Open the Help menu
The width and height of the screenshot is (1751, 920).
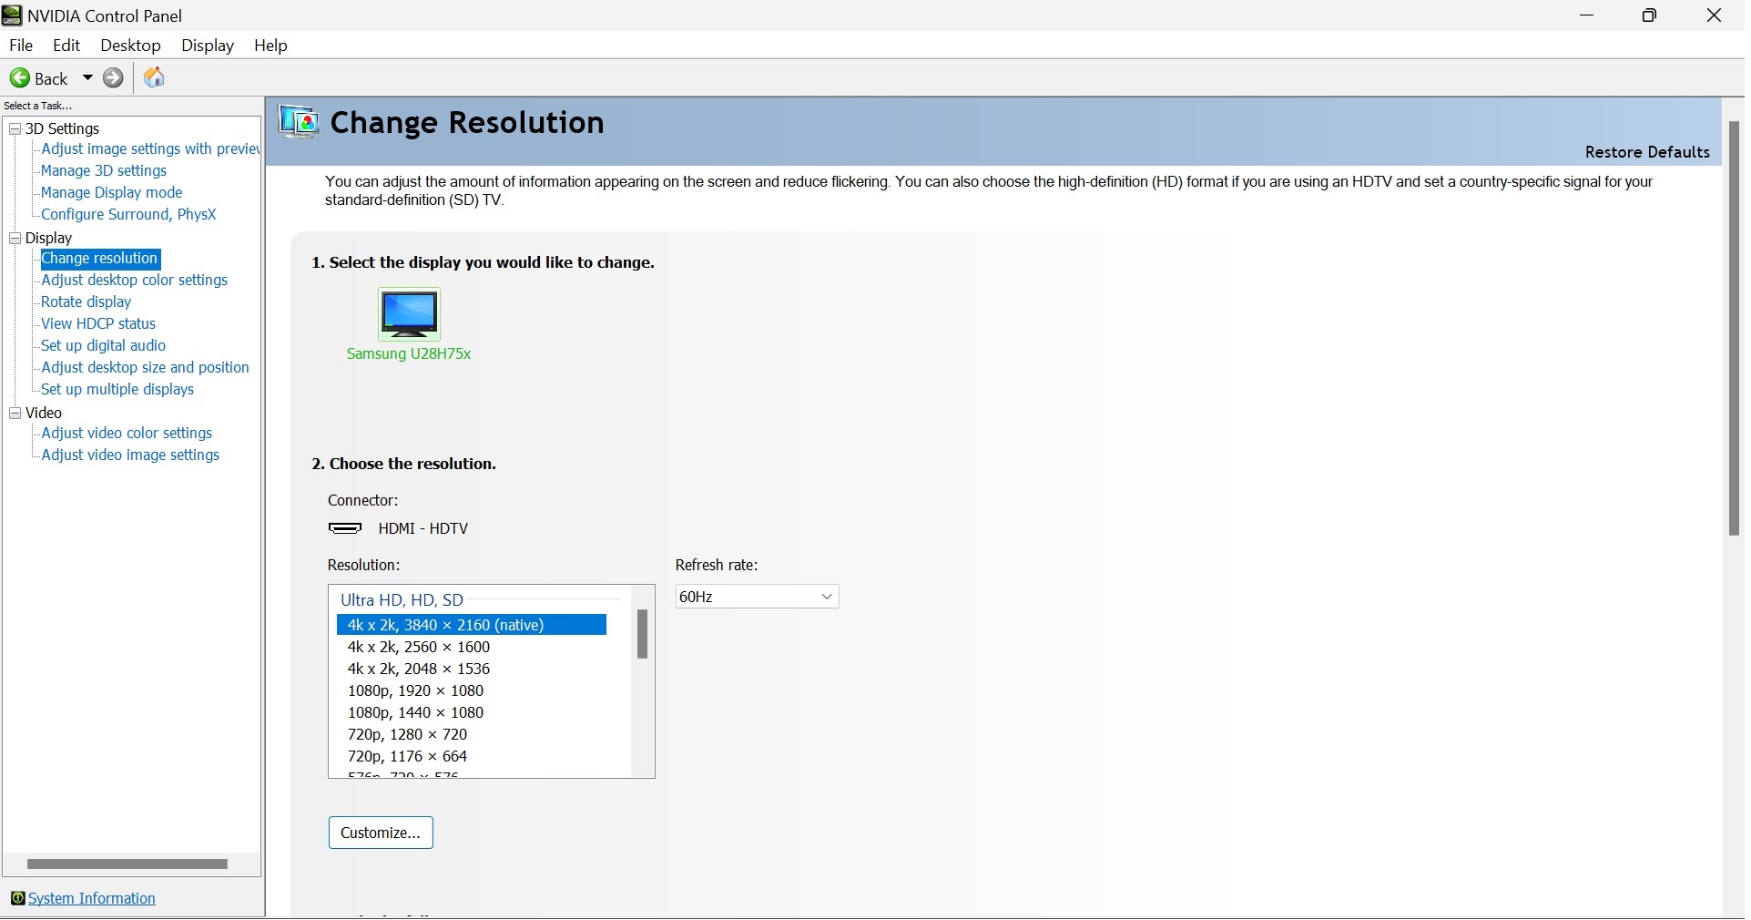tap(270, 46)
